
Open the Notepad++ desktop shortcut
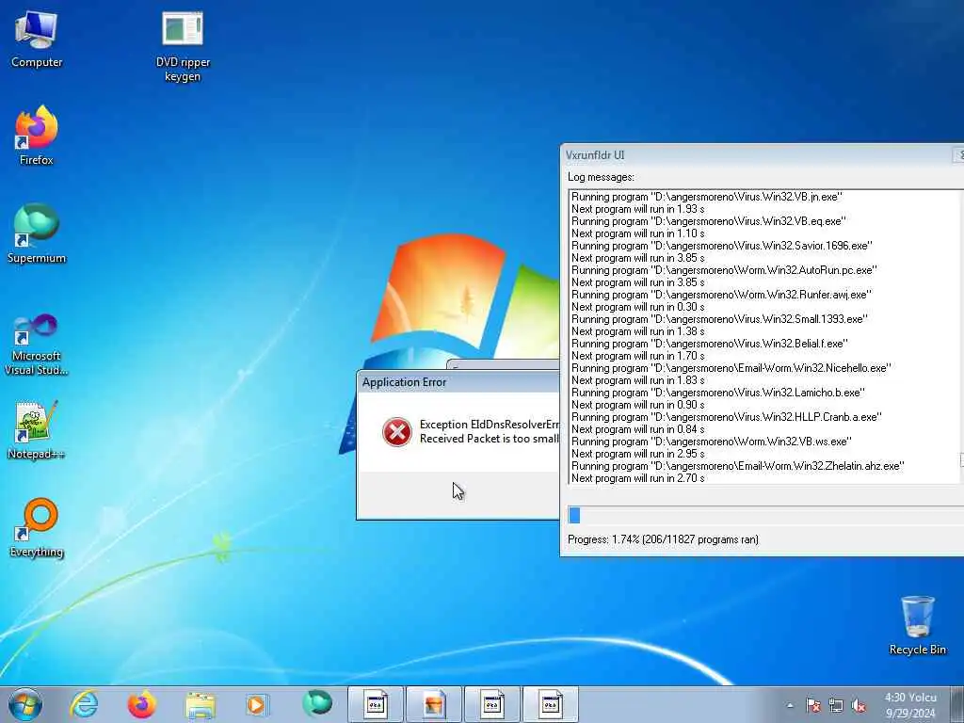click(37, 430)
